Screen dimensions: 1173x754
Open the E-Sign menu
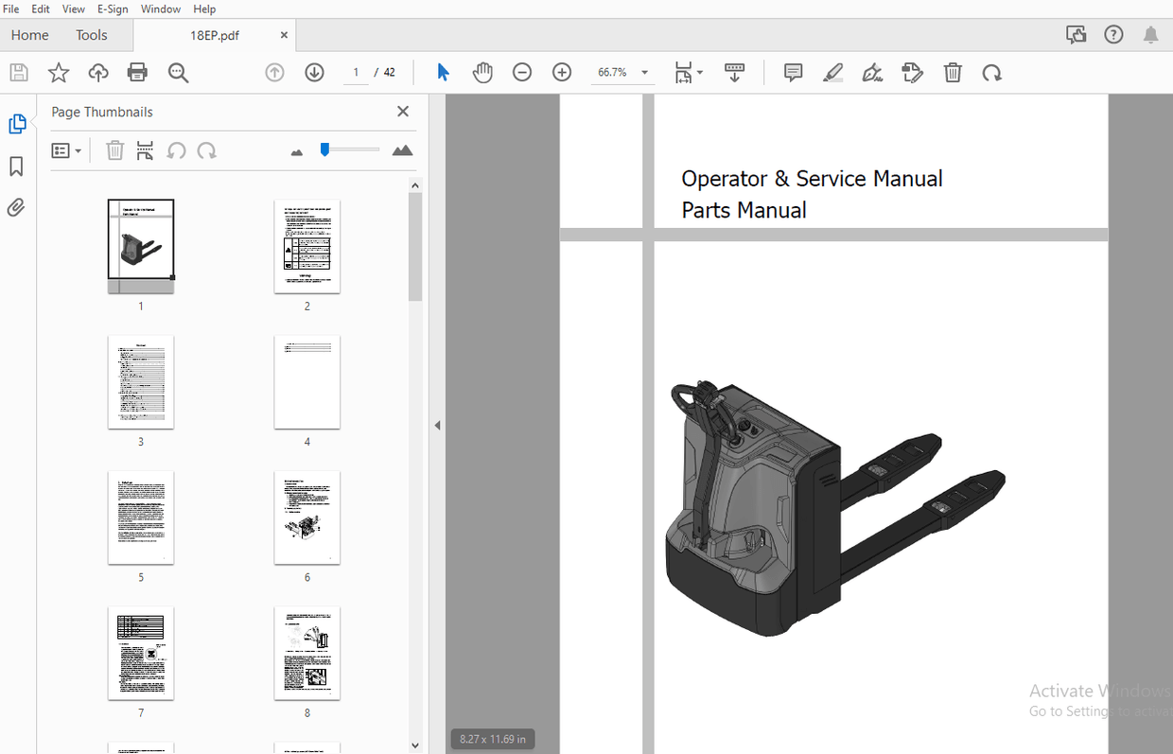pyautogui.click(x=113, y=9)
